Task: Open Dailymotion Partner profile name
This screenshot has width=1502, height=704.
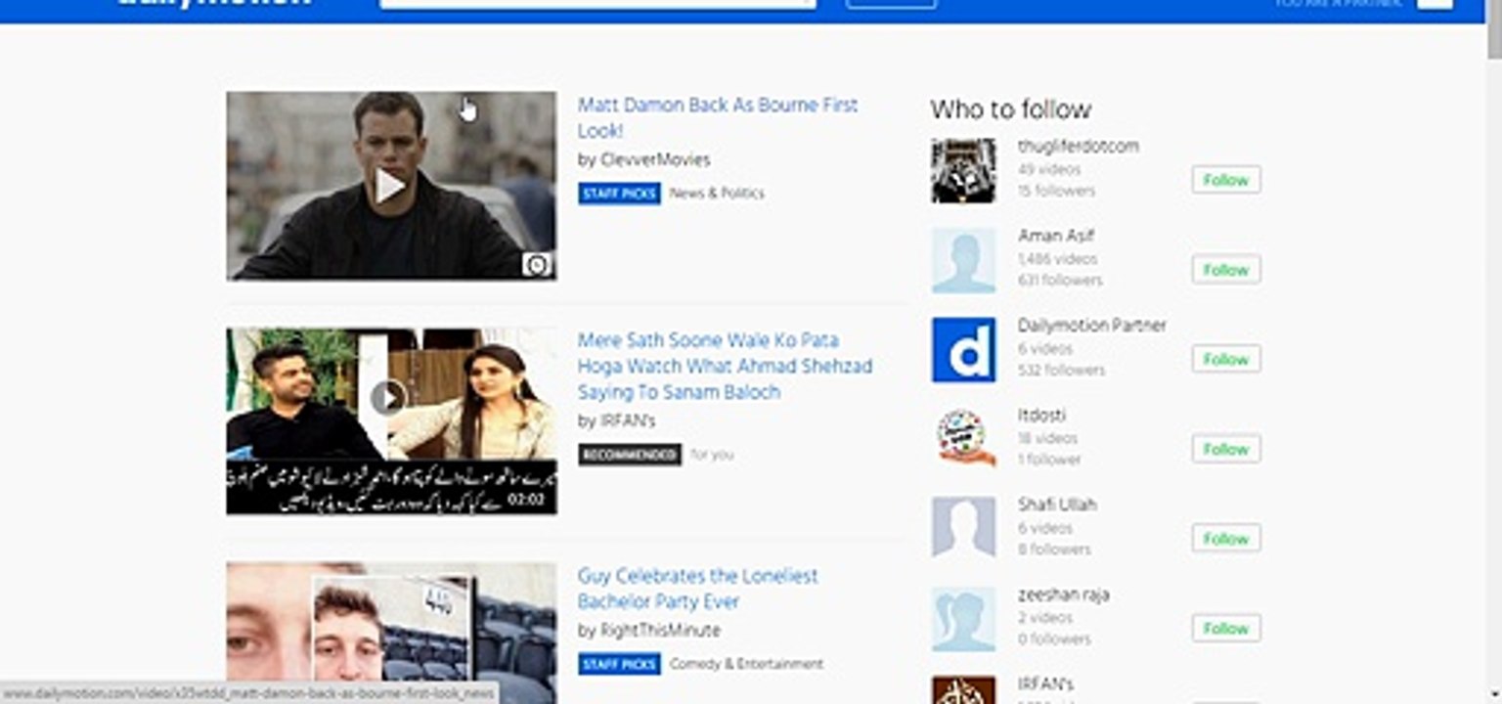Action: pyautogui.click(x=1091, y=326)
